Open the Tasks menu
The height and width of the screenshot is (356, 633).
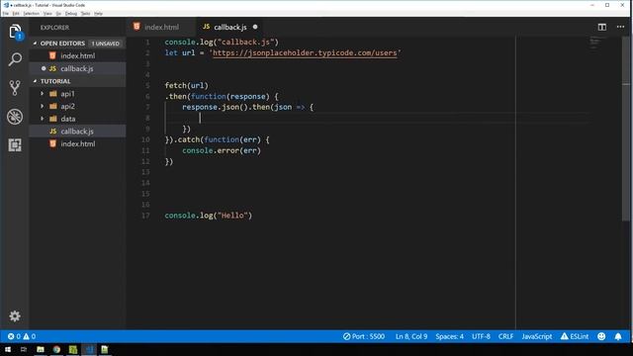pyautogui.click(x=86, y=13)
